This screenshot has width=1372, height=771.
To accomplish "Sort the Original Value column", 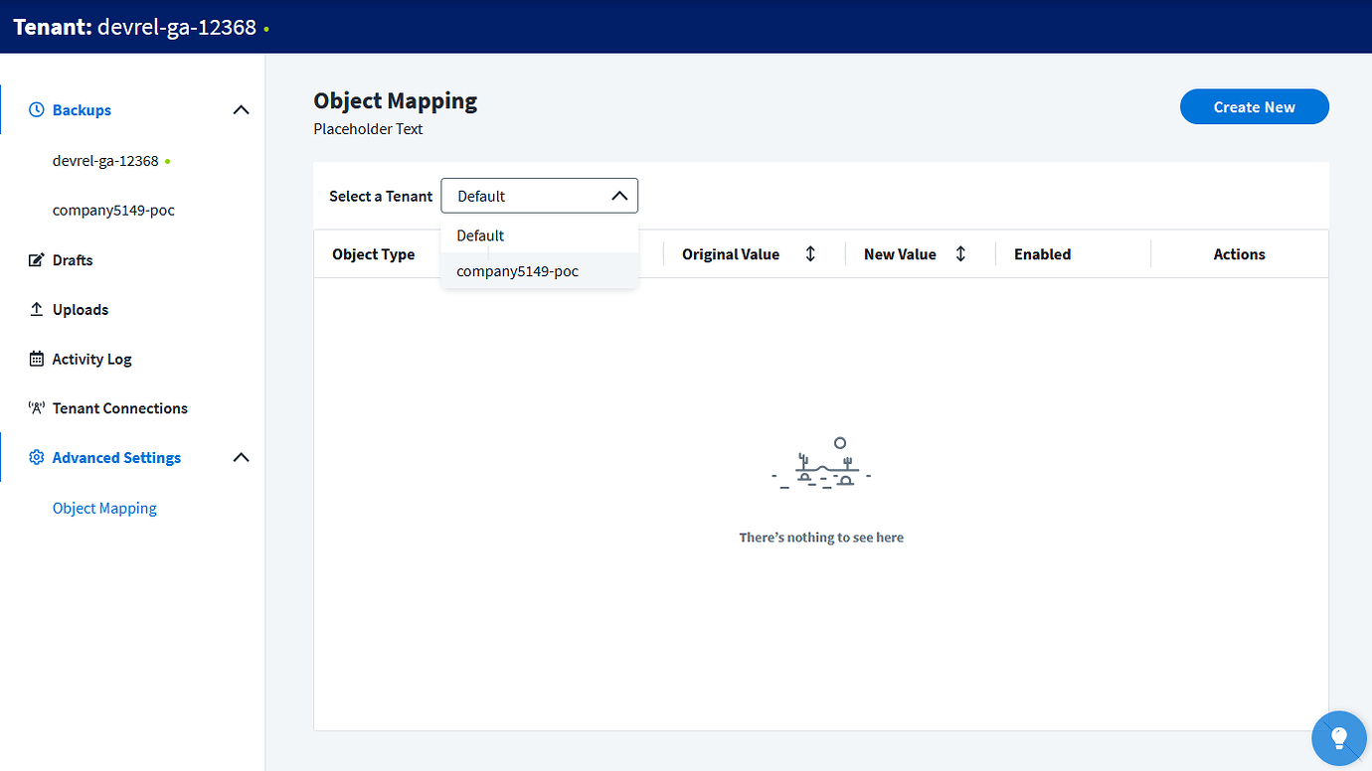I will (x=810, y=253).
